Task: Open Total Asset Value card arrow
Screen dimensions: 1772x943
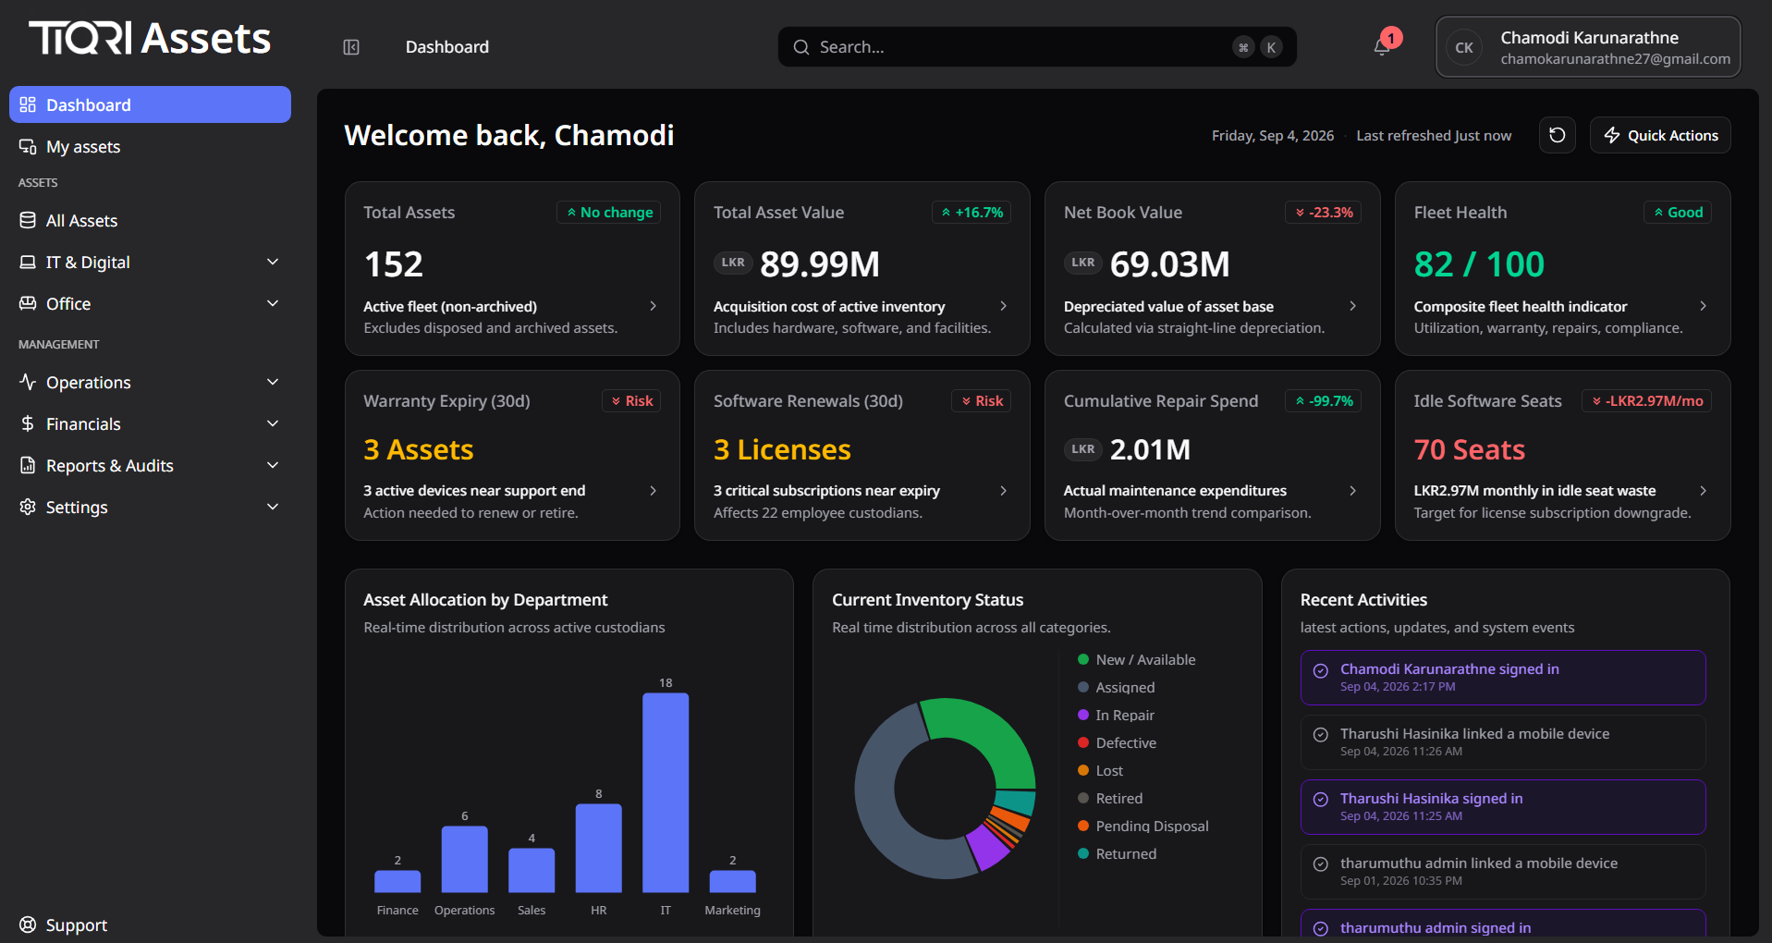Action: tap(1004, 306)
